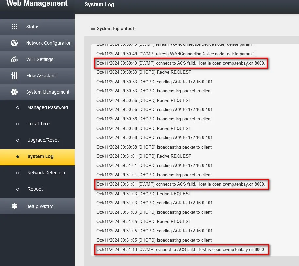Click the 09:31:13 connect to ACS faild entry
Screen dimensions: 299x266
click(181, 250)
